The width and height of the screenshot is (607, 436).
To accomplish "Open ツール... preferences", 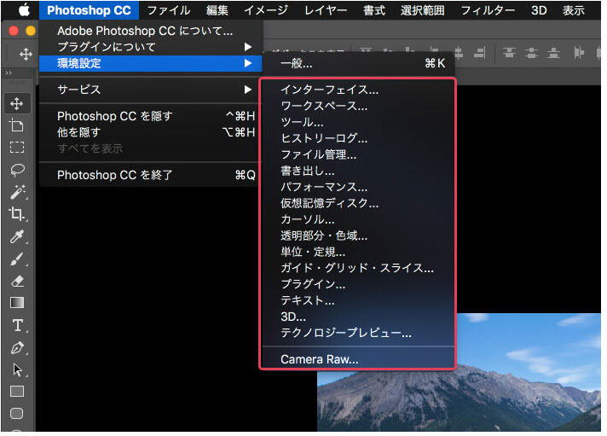I will click(x=358, y=122).
